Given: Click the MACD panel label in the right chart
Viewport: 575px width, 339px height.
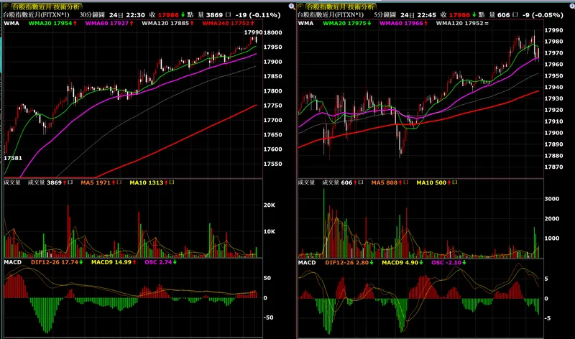Looking at the screenshot, I should (307, 262).
